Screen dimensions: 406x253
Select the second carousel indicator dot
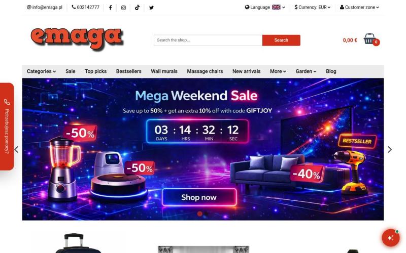click(x=206, y=214)
